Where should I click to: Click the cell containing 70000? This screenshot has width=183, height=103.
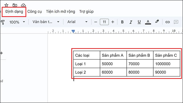(140, 64)
